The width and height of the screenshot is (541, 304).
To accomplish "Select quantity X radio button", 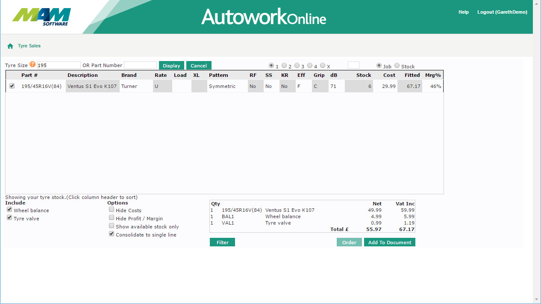I will (x=323, y=66).
